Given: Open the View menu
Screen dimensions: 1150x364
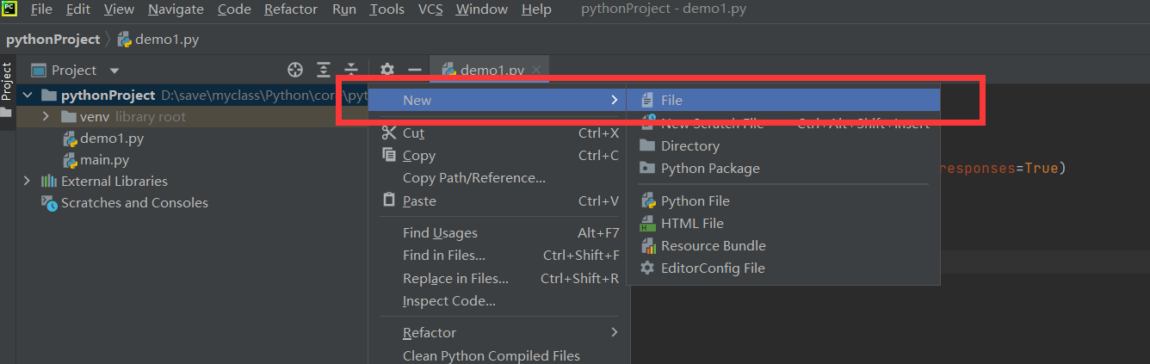Looking at the screenshot, I should click(119, 9).
